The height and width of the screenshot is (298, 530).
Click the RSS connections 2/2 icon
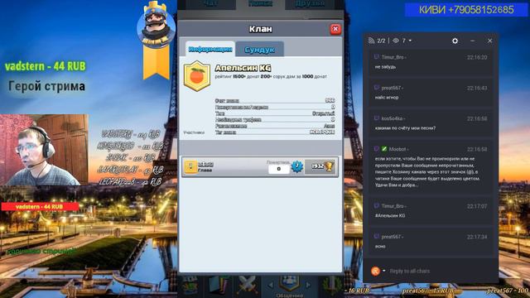point(371,41)
